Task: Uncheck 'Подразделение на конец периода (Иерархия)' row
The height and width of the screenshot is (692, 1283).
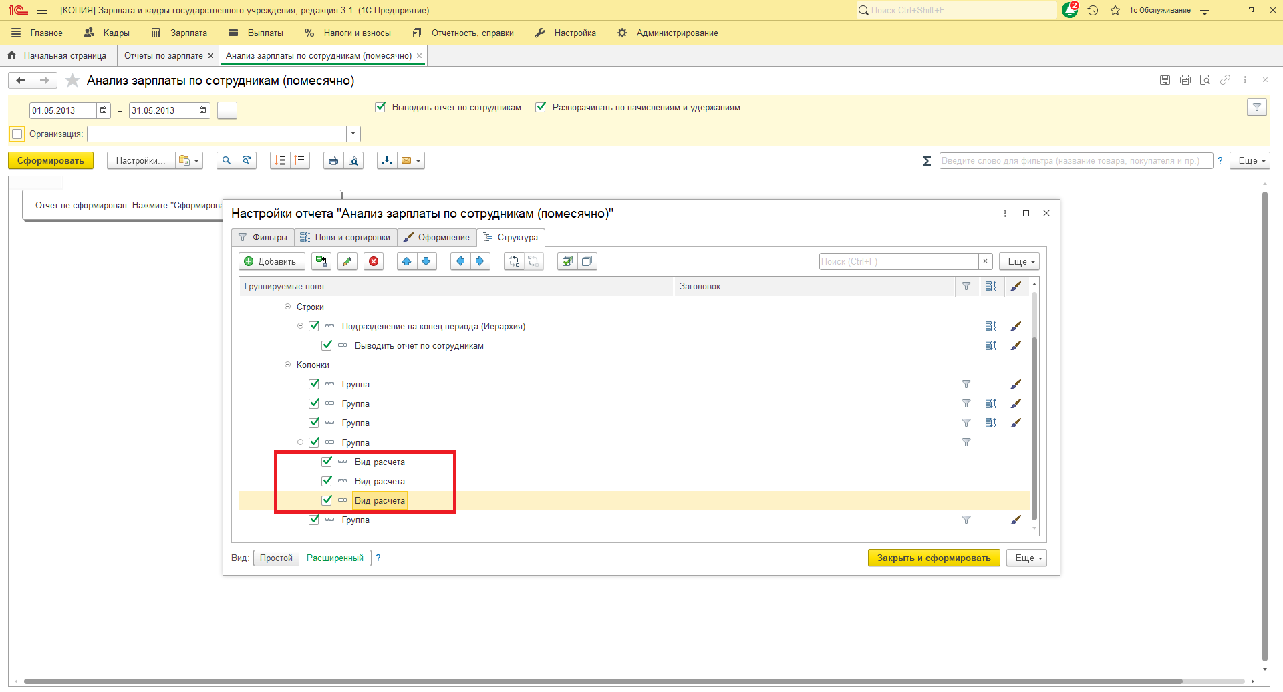Action: [x=314, y=326]
